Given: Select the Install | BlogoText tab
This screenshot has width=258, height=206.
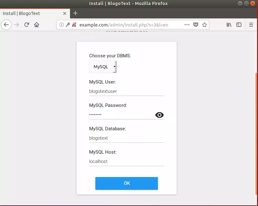Looking at the screenshot, I should pos(35,13).
